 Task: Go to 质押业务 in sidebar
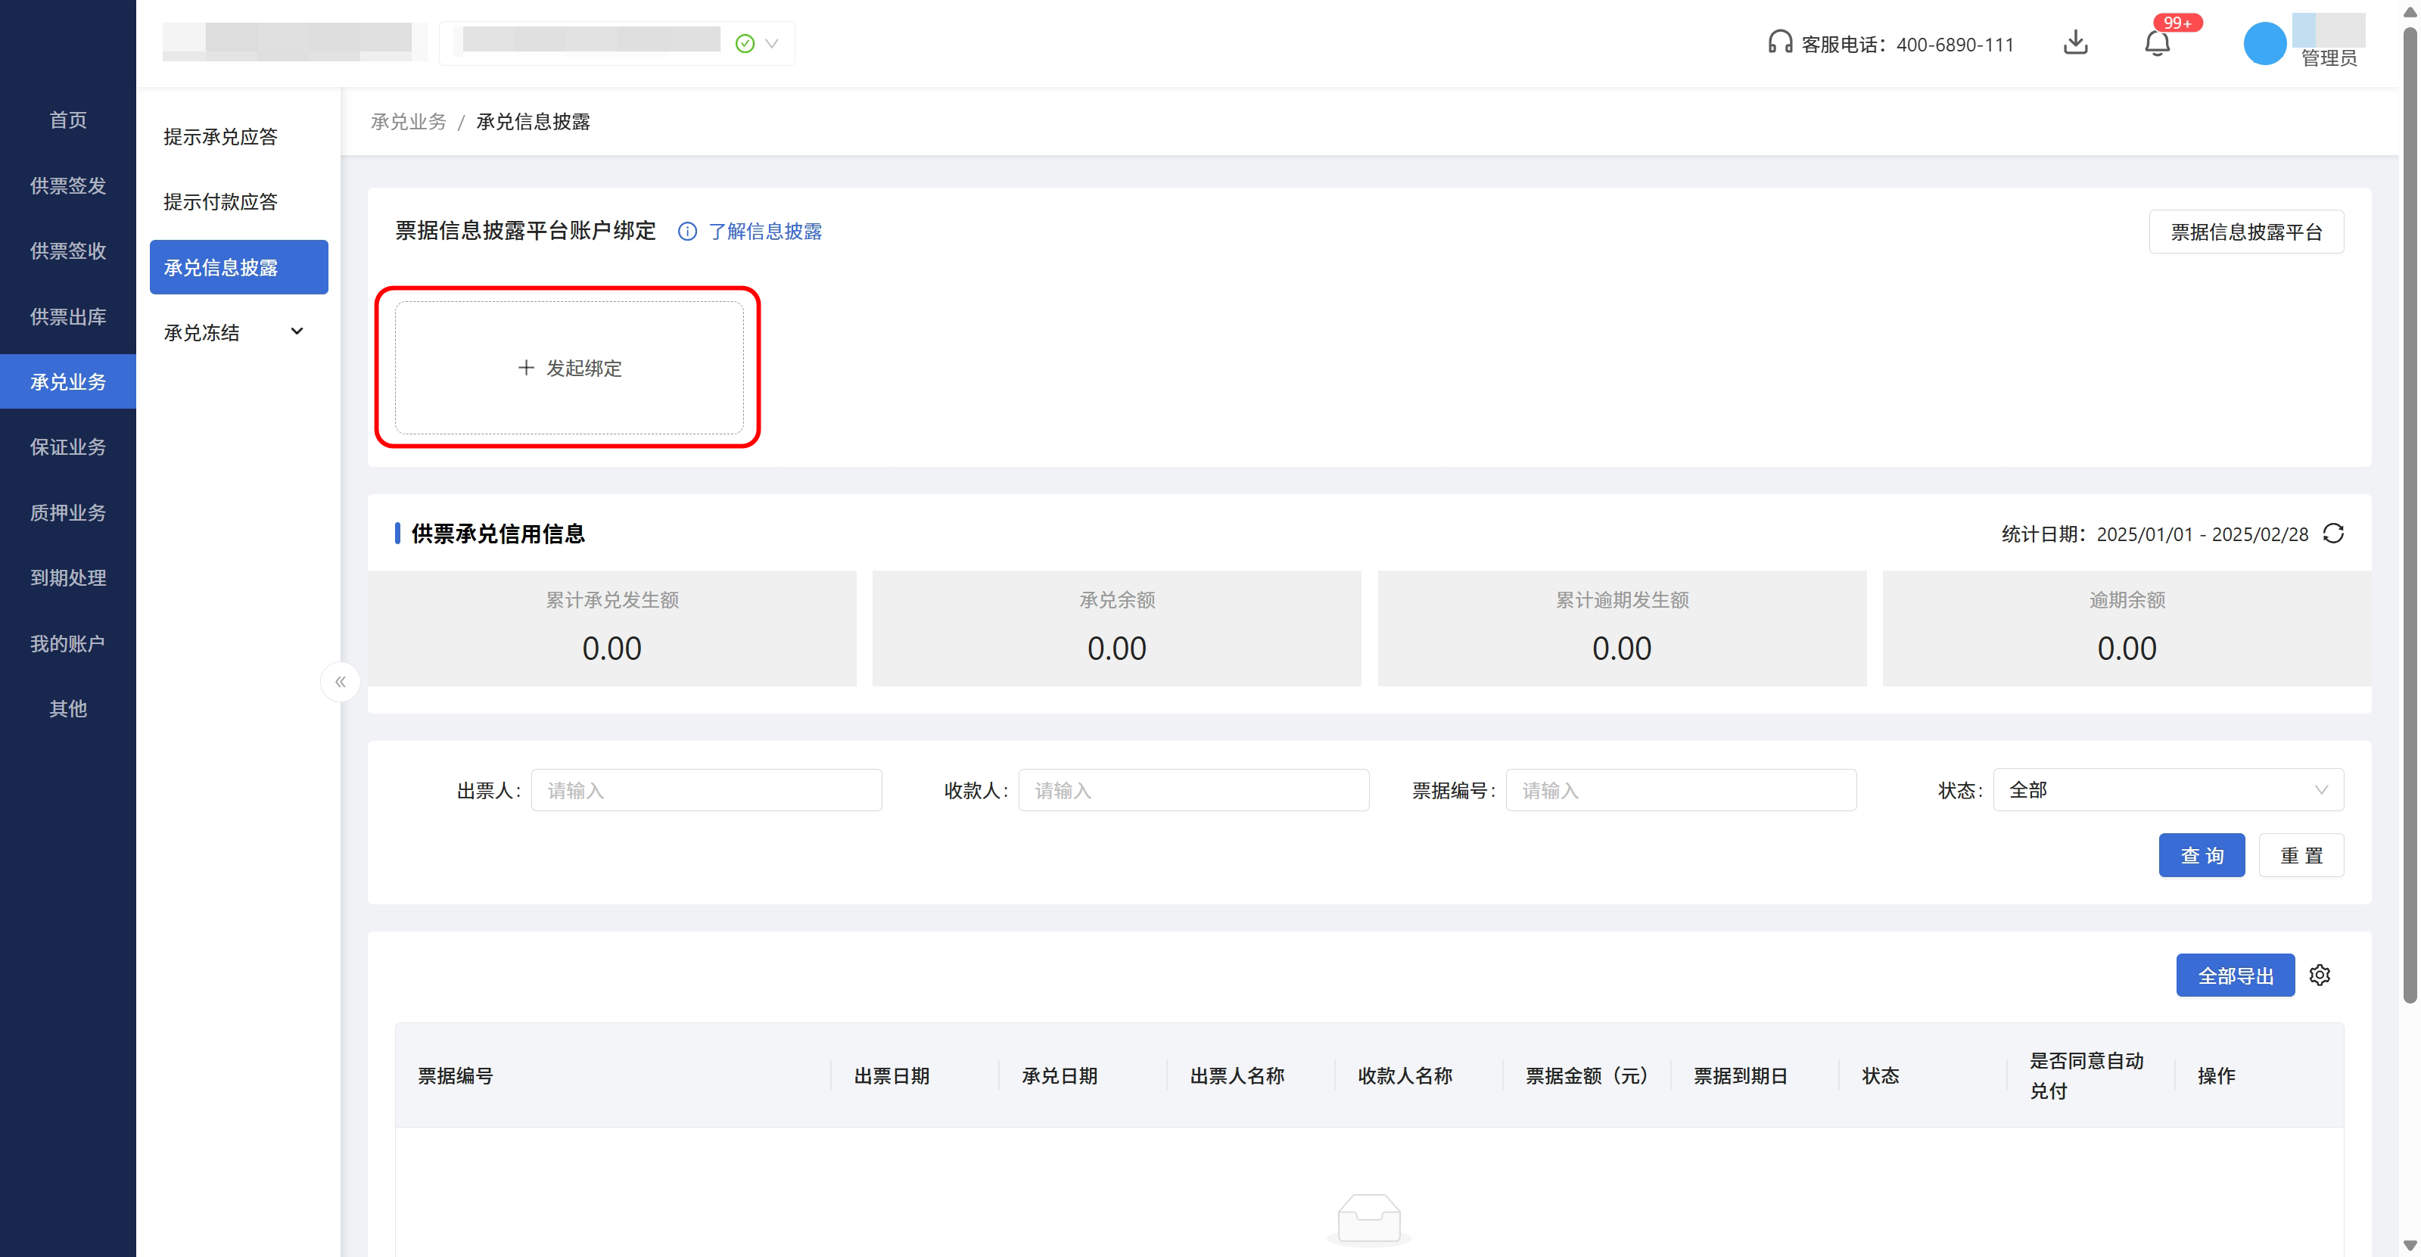[x=67, y=512]
